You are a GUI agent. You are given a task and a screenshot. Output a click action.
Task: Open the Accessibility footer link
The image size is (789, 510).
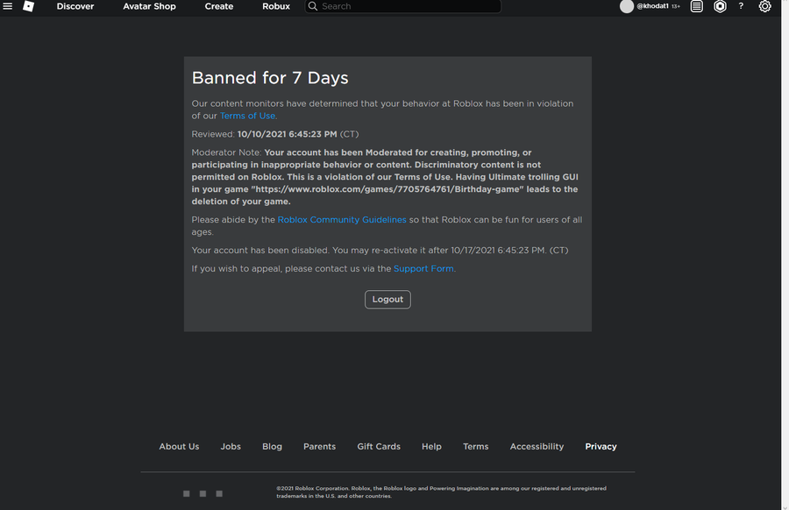(x=537, y=447)
